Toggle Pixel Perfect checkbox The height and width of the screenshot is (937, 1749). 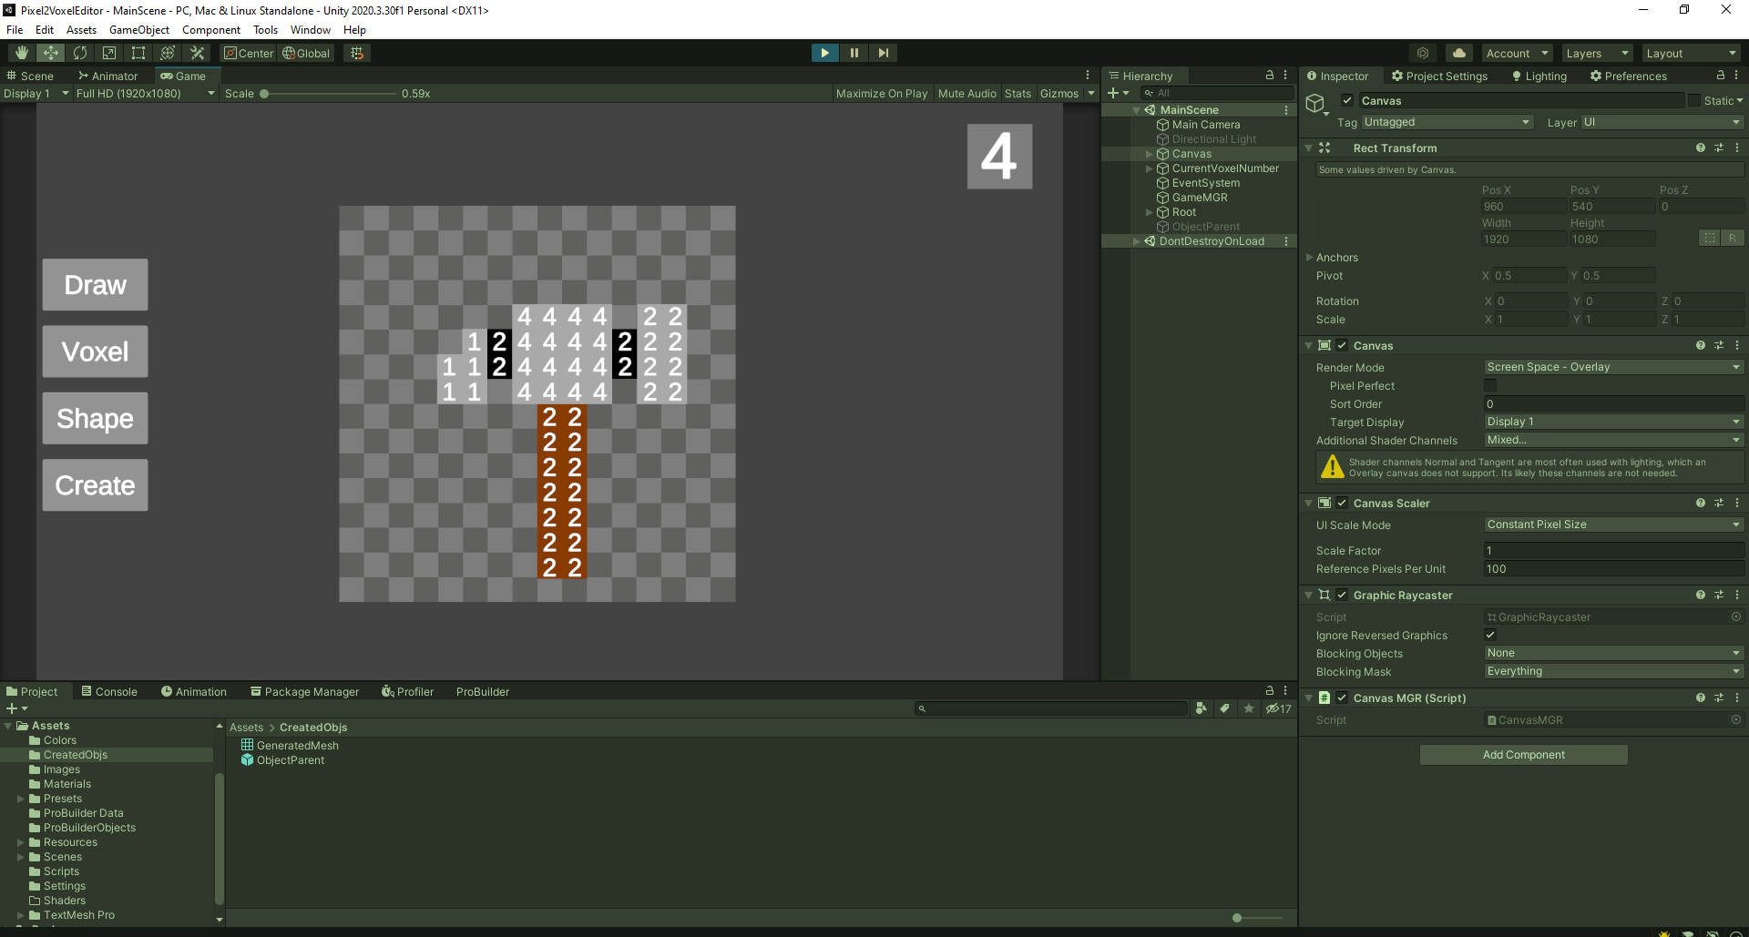(x=1490, y=385)
